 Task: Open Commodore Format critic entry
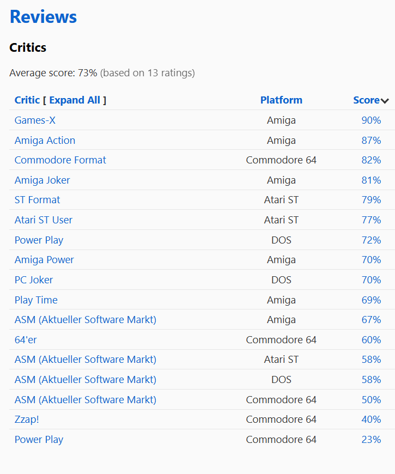[x=60, y=160]
